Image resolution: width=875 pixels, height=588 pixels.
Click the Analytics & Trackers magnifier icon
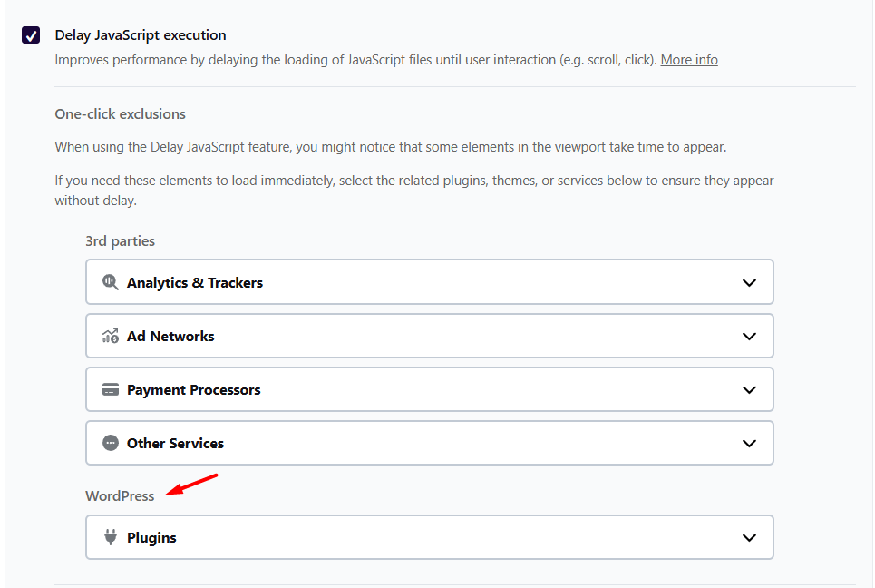point(111,282)
